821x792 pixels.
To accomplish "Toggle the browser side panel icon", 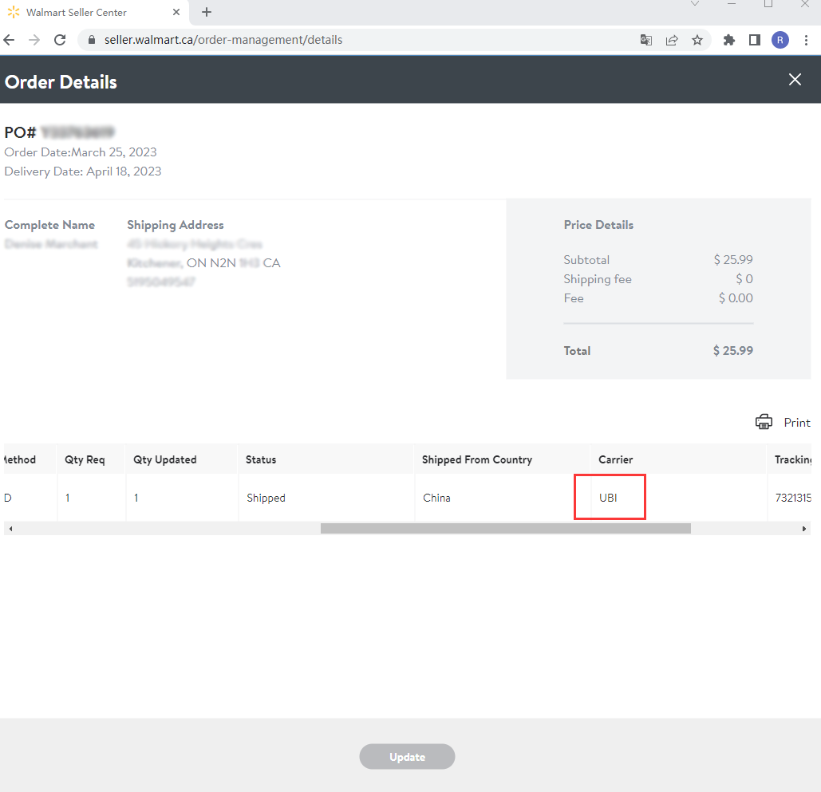I will (x=755, y=40).
